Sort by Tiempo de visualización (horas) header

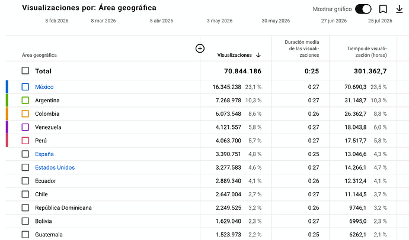tap(366, 52)
